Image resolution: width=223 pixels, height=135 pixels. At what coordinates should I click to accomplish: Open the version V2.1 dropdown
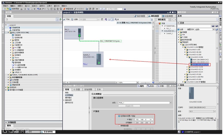tap(214, 111)
